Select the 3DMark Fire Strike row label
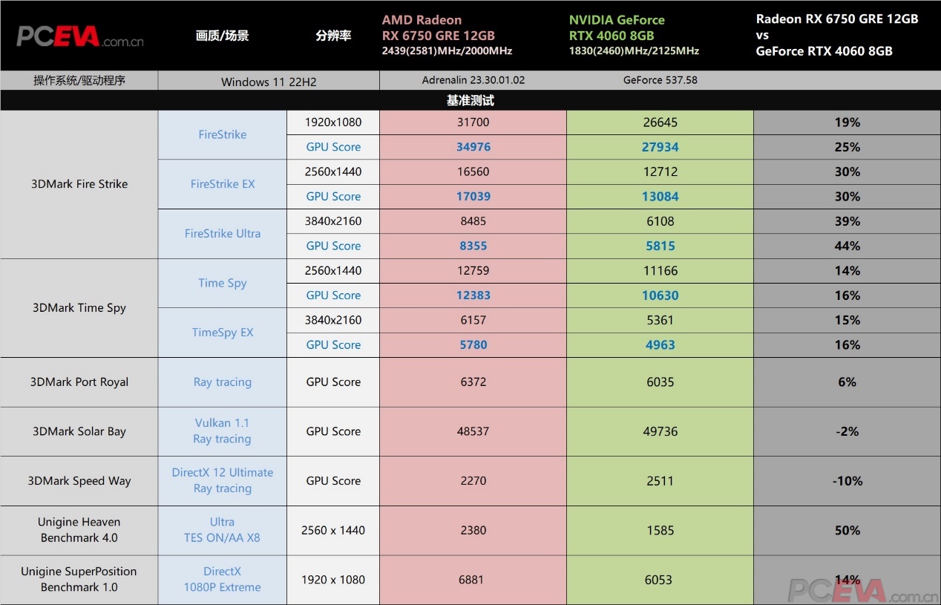The width and height of the screenshot is (941, 605). 79,184
